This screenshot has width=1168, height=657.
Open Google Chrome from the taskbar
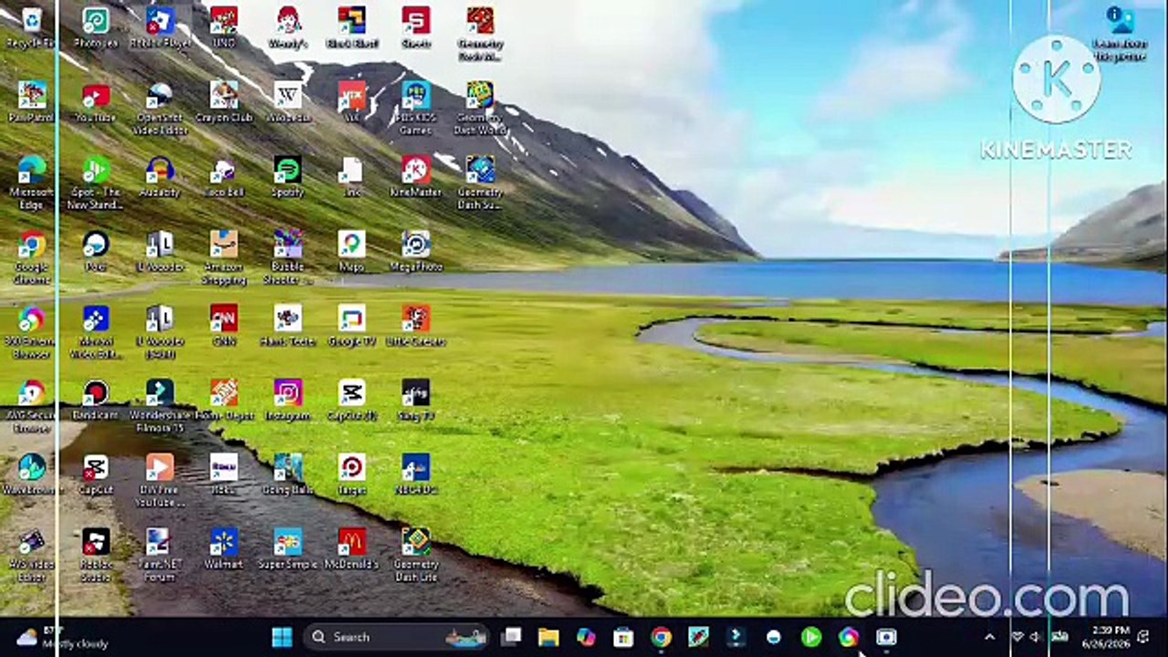(661, 637)
